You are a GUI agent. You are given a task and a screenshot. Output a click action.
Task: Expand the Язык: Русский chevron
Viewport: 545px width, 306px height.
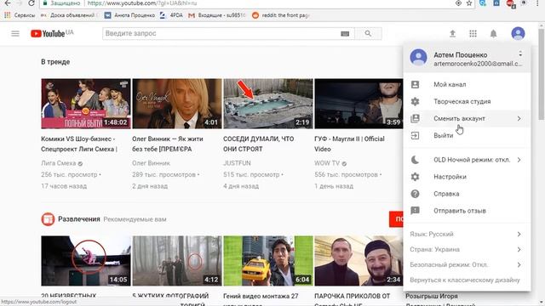point(519,235)
